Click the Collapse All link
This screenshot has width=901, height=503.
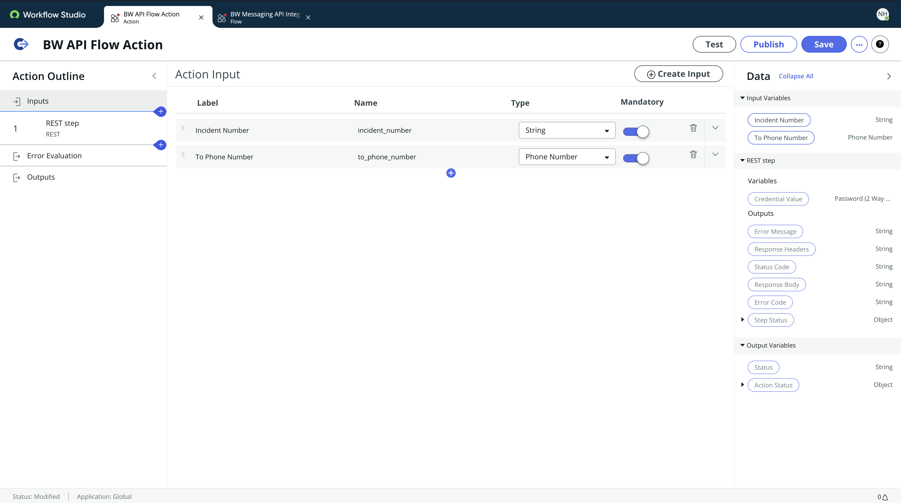point(796,76)
